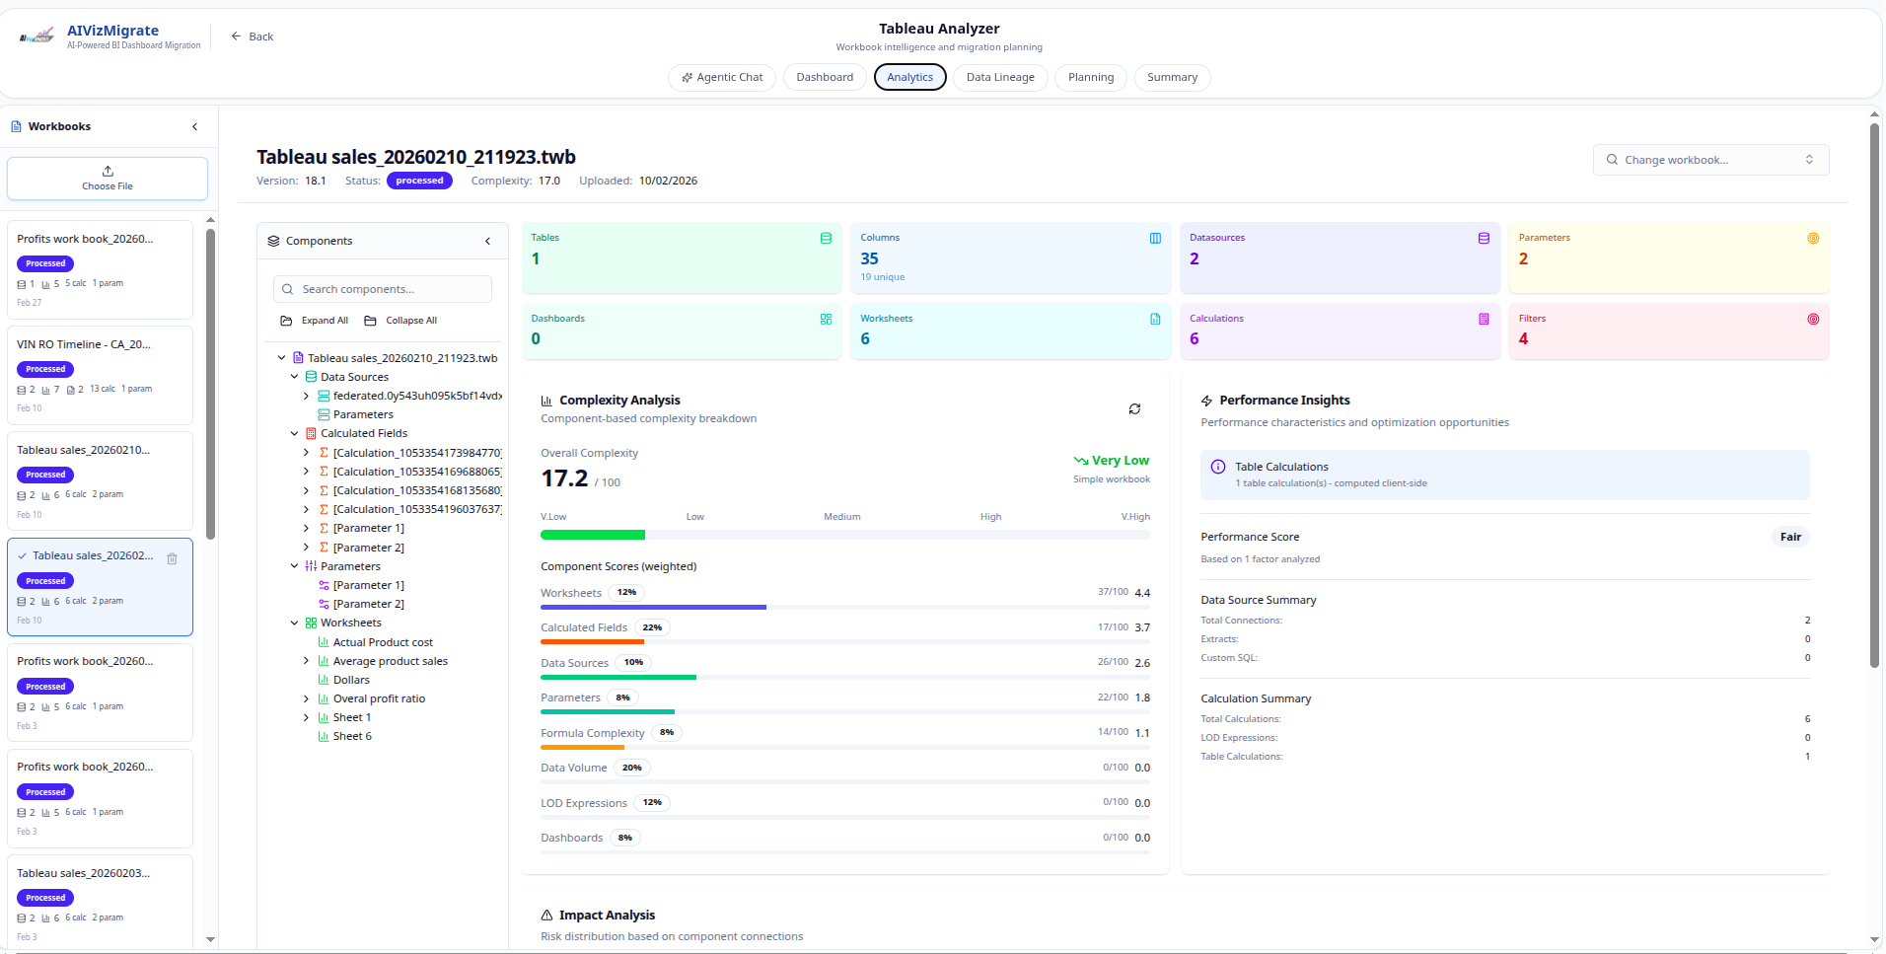
Task: Expand the Sheet 1 worksheet node
Action: pos(306,717)
